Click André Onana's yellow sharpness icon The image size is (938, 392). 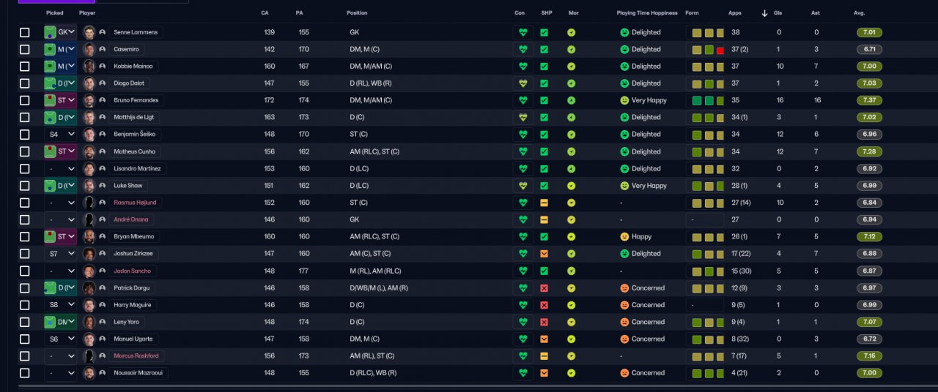click(x=544, y=219)
